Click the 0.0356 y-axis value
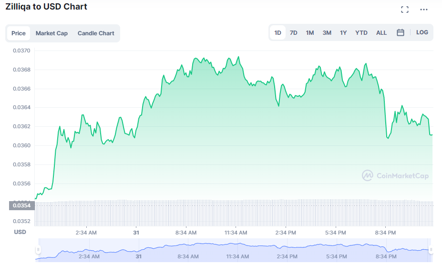The image size is (442, 265). pos(22,183)
